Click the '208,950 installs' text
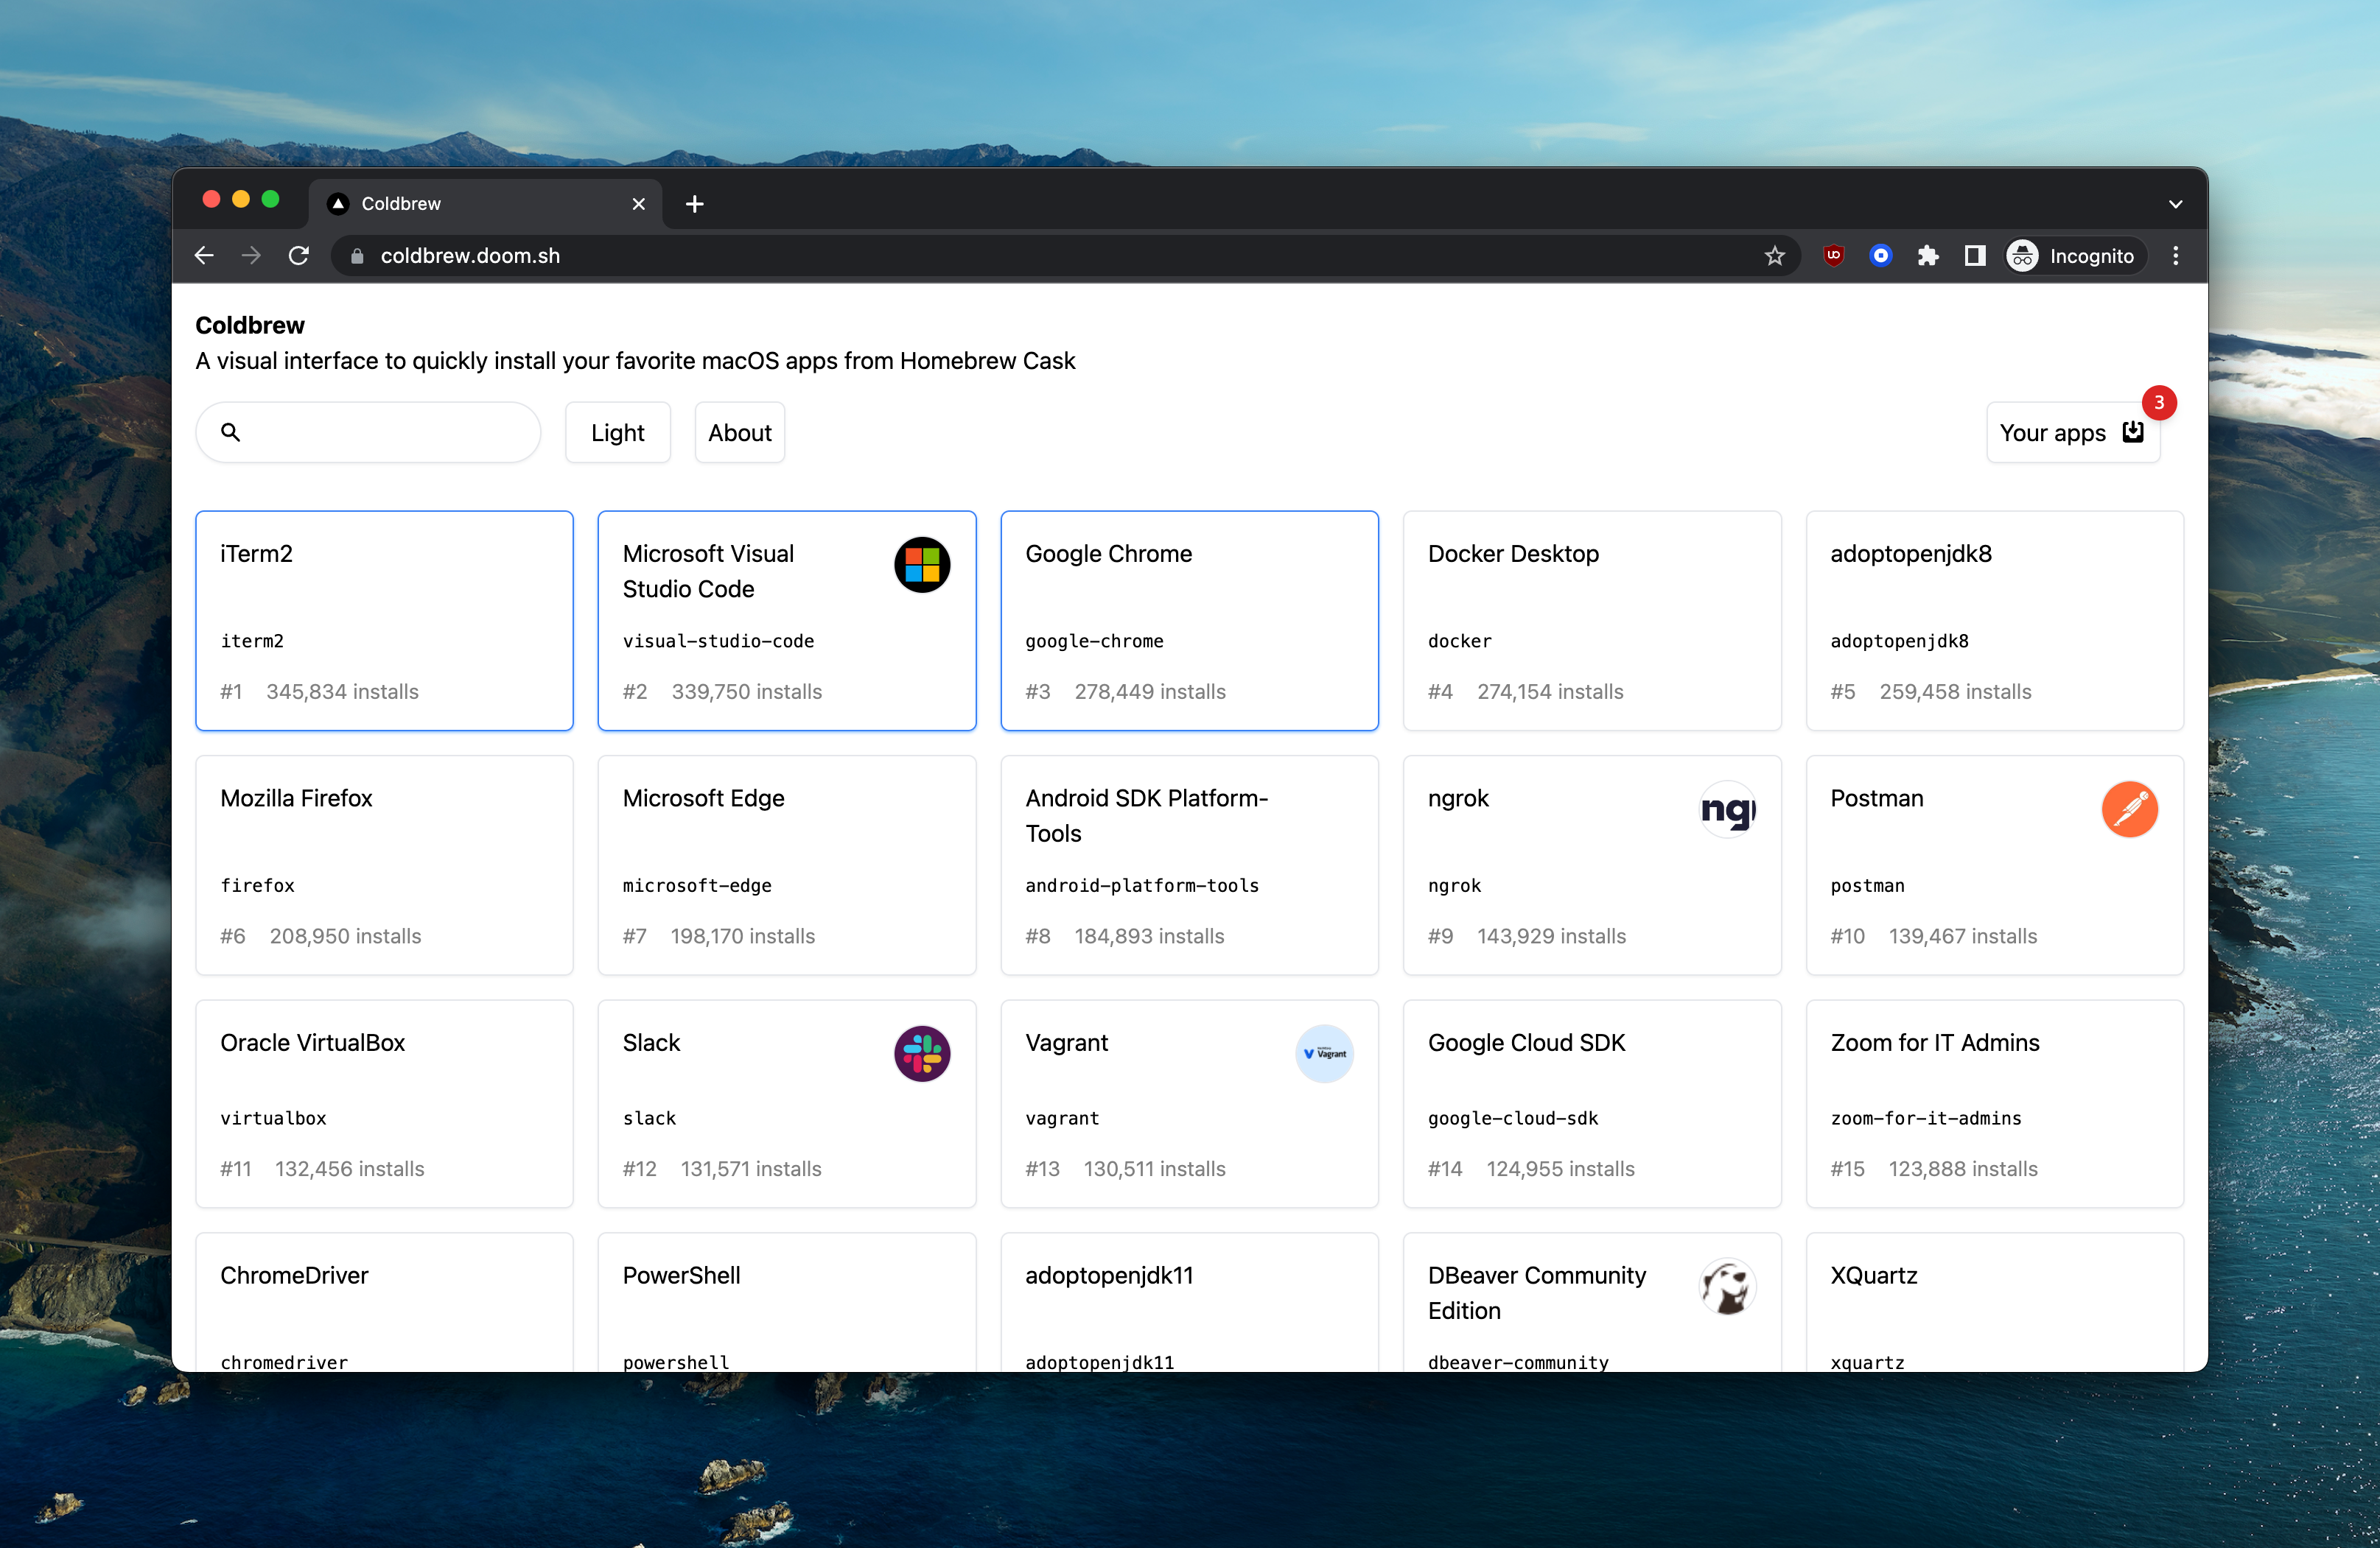Screen dimensions: 2380x1548 click(x=345, y=937)
